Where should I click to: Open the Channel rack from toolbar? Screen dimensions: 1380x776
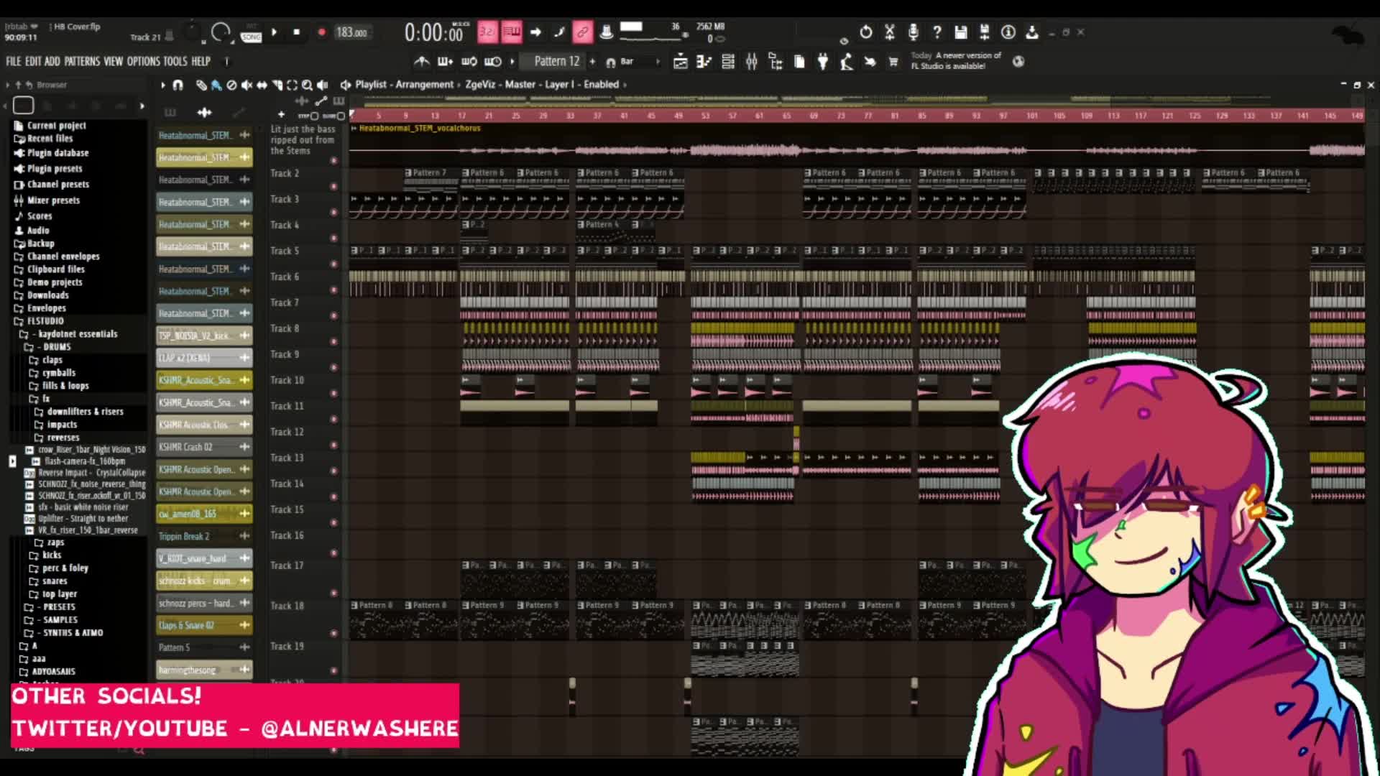click(728, 62)
